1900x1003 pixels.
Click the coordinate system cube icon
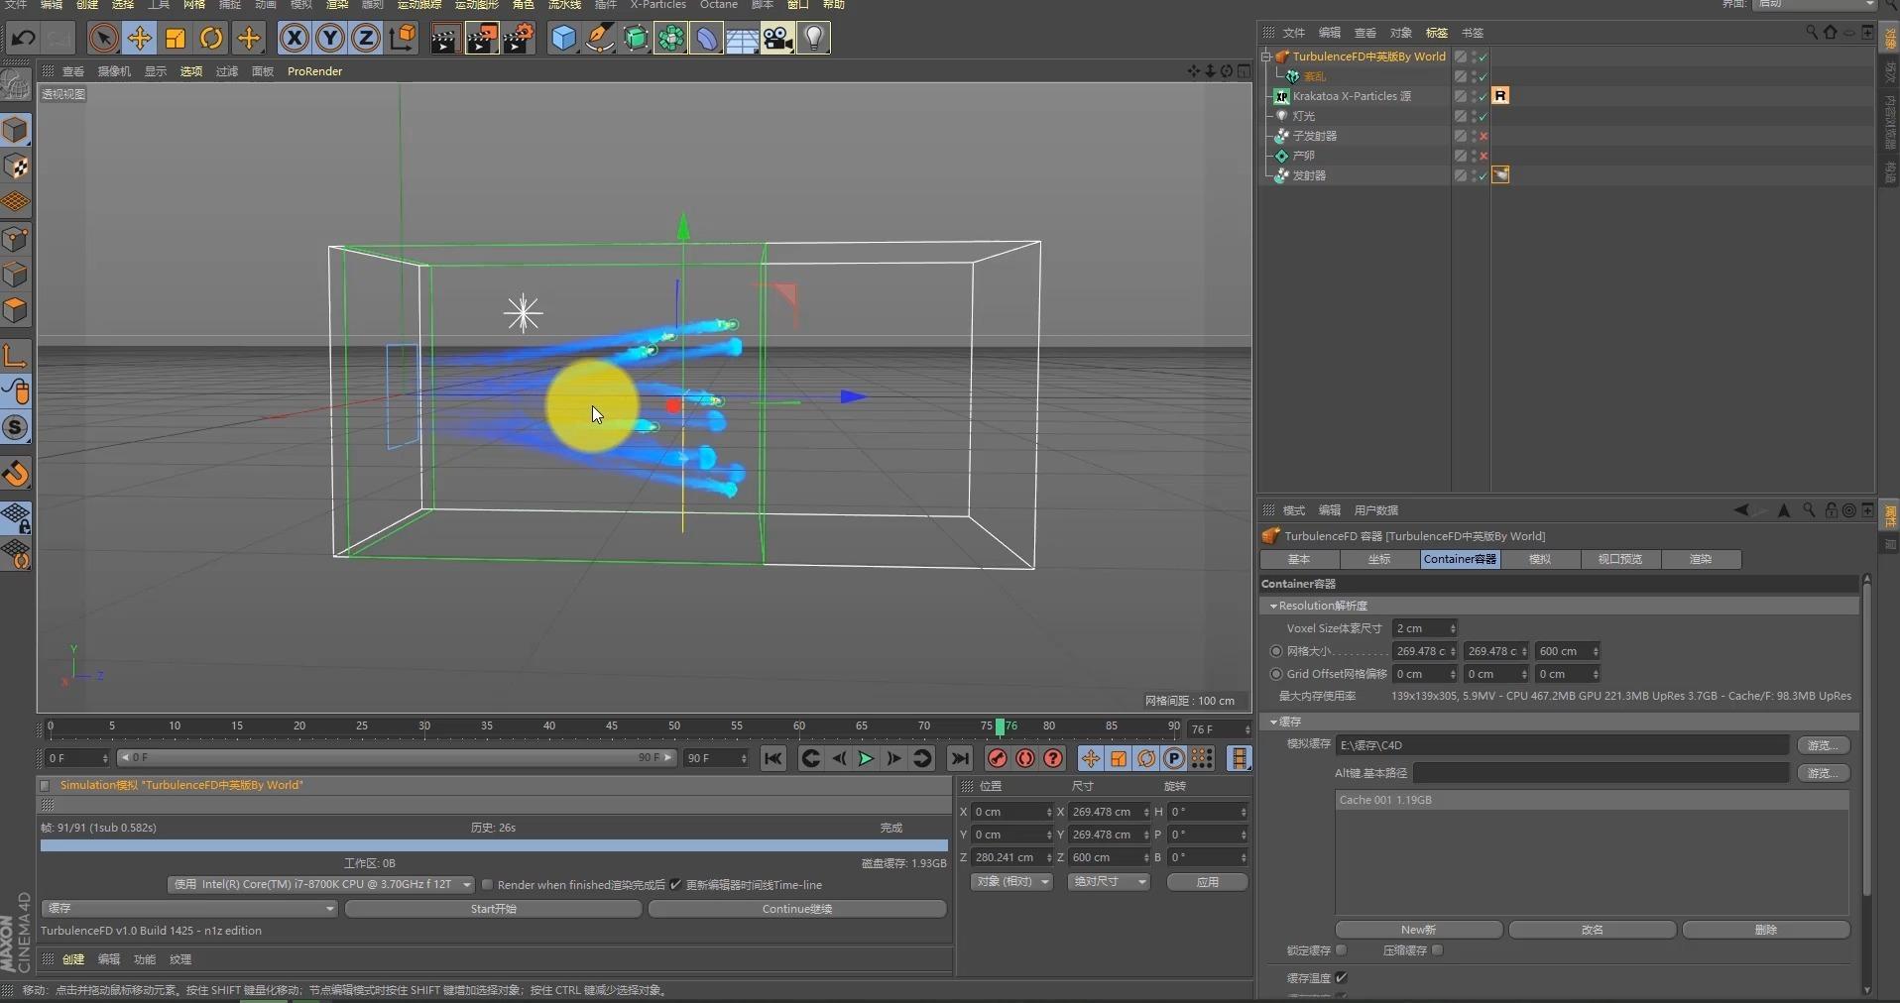point(403,39)
